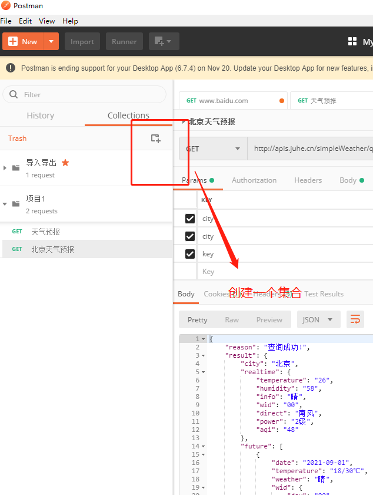Click the new window toolbar icon
The width and height of the screenshot is (373, 495).
click(163, 41)
